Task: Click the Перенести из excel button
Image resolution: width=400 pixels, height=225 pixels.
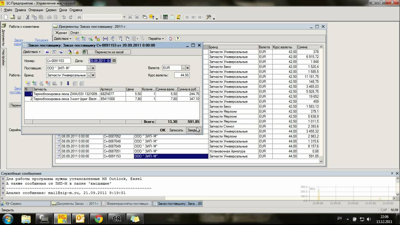Action: (106, 52)
